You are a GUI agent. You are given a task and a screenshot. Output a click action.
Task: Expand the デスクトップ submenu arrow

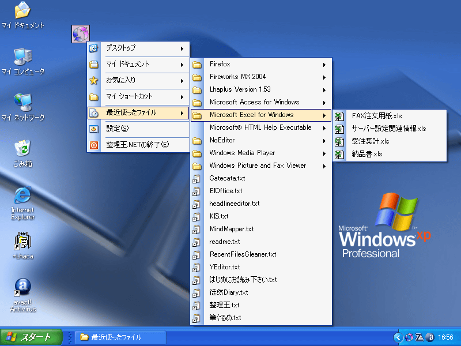point(182,48)
